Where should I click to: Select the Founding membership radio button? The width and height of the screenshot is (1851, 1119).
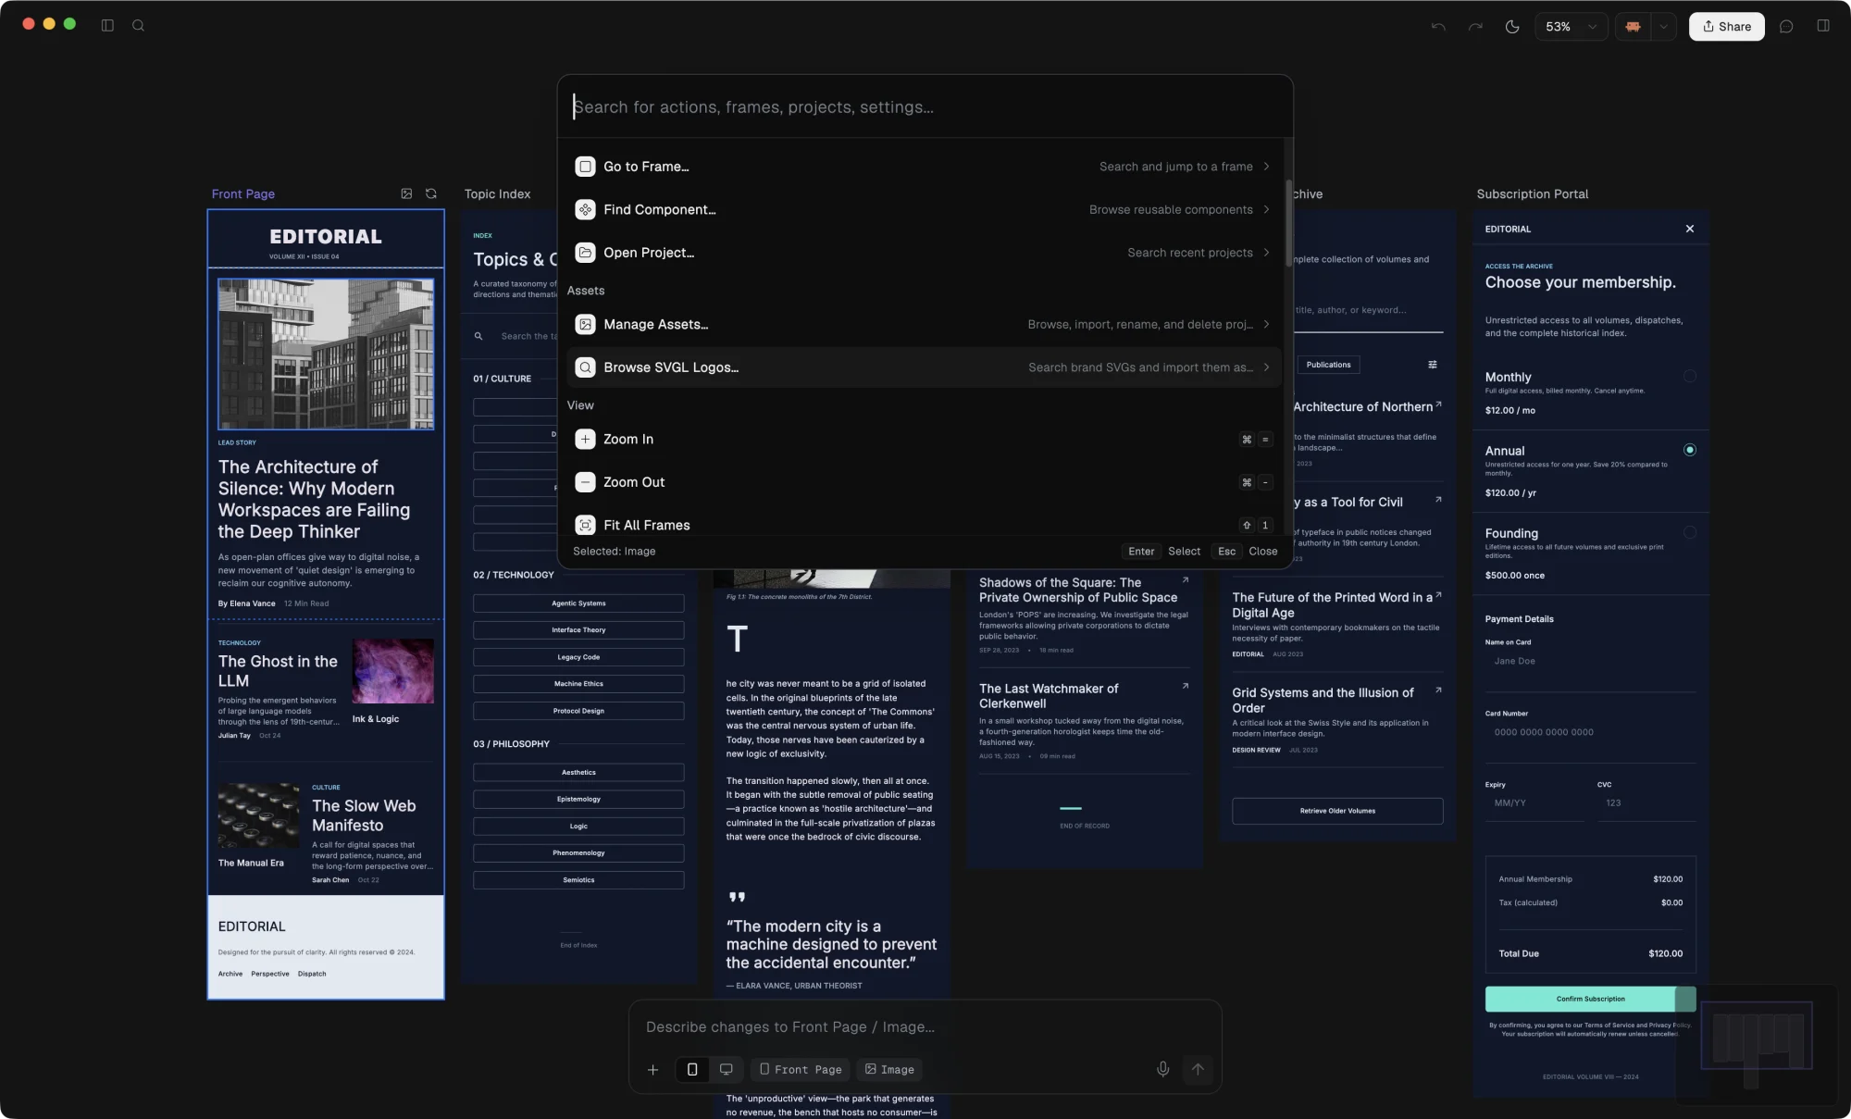(1690, 532)
